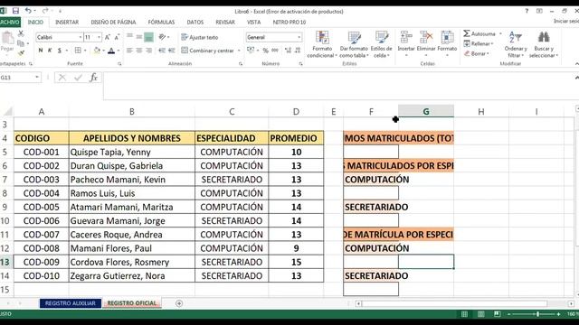Click Combinar y centrar

click(208, 51)
